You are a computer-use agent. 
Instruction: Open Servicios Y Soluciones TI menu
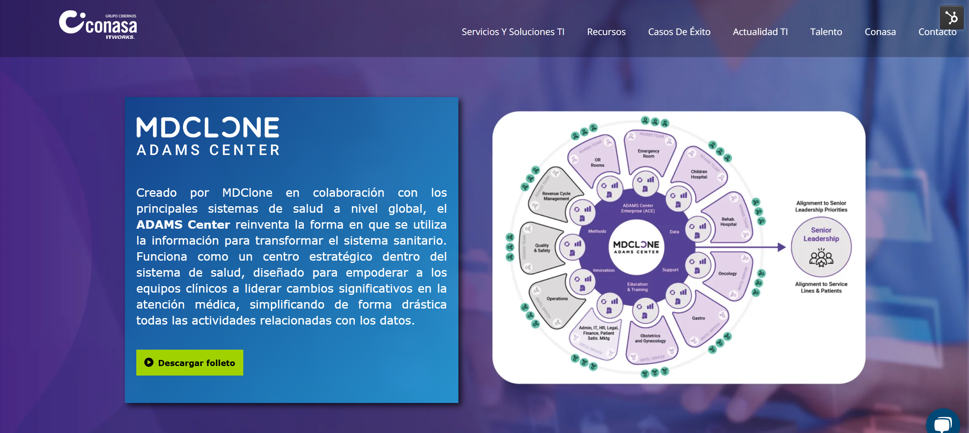[512, 32]
